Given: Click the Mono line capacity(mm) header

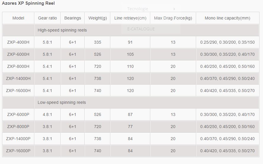Looking at the screenshot, I should (x=227, y=18).
